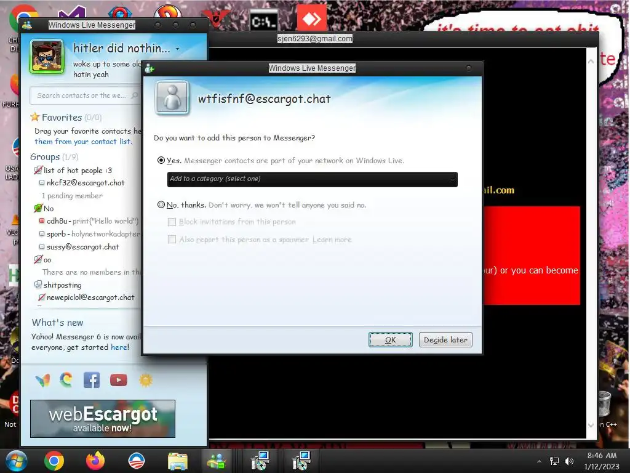Image resolution: width=630 pixels, height=473 pixels.
Task: Select contact sussy@escargot.chat
Action: tap(83, 246)
